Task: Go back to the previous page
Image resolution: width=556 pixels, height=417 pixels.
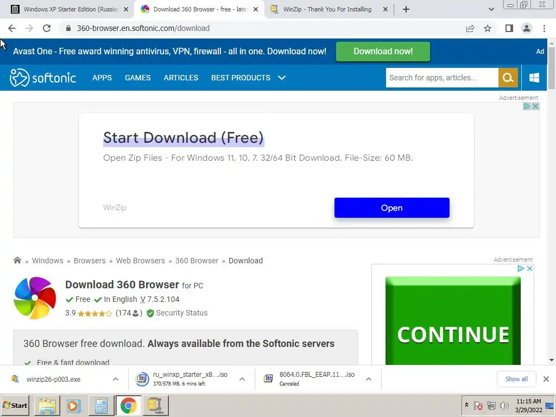Action: [12, 28]
